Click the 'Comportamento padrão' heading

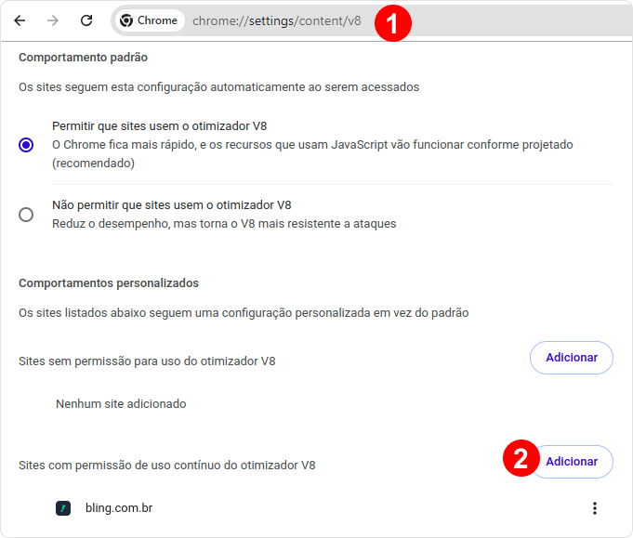pos(83,58)
